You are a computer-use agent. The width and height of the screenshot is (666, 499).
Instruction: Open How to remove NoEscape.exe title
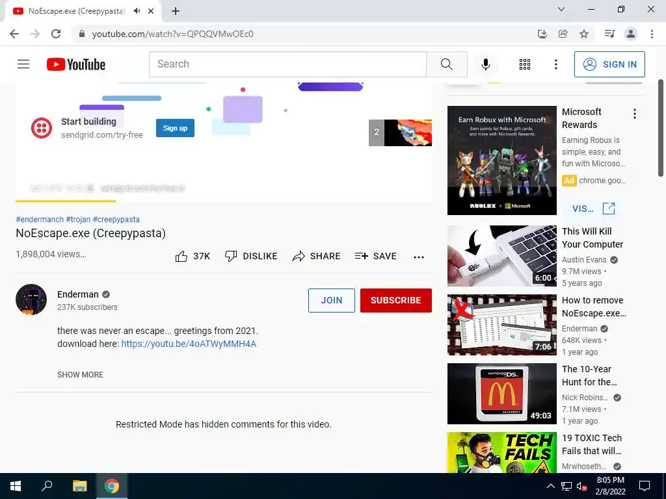tap(594, 307)
